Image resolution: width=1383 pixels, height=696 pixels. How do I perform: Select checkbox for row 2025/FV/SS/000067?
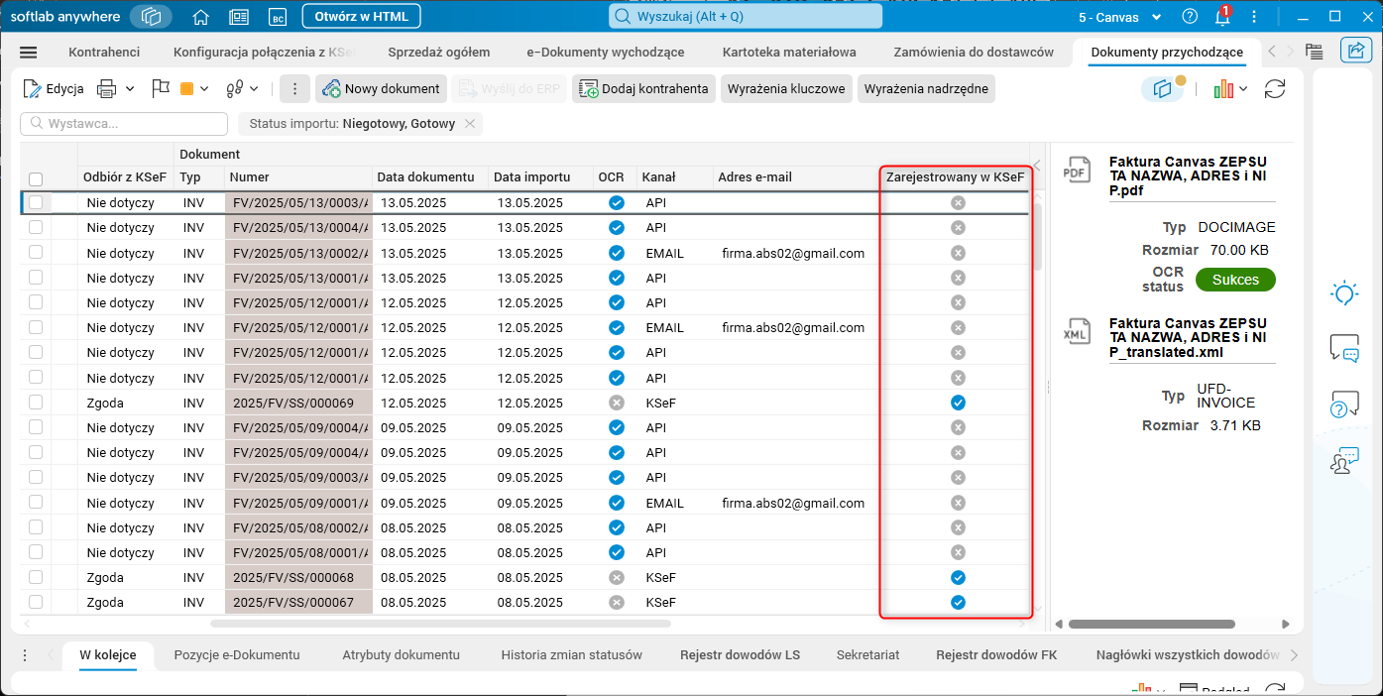(x=36, y=602)
